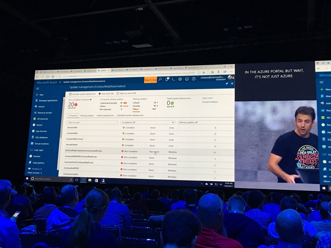Click Add non-Azure VM
This screenshot has width=331, height=248.
tap(126, 93)
